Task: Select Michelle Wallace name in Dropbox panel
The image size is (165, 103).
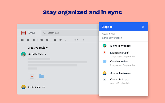Action: (120, 46)
